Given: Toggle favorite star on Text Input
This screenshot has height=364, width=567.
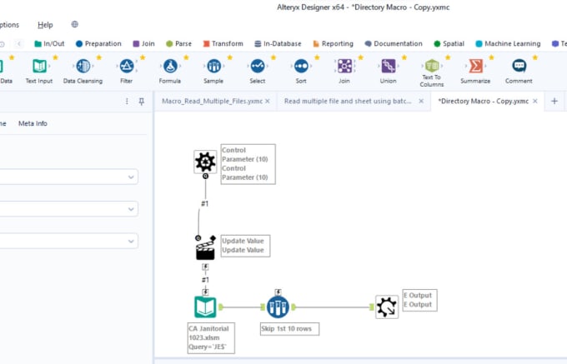Looking at the screenshot, I should click(55, 57).
